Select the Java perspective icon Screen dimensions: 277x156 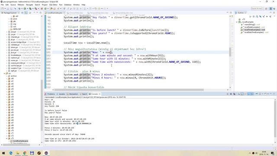271,9
